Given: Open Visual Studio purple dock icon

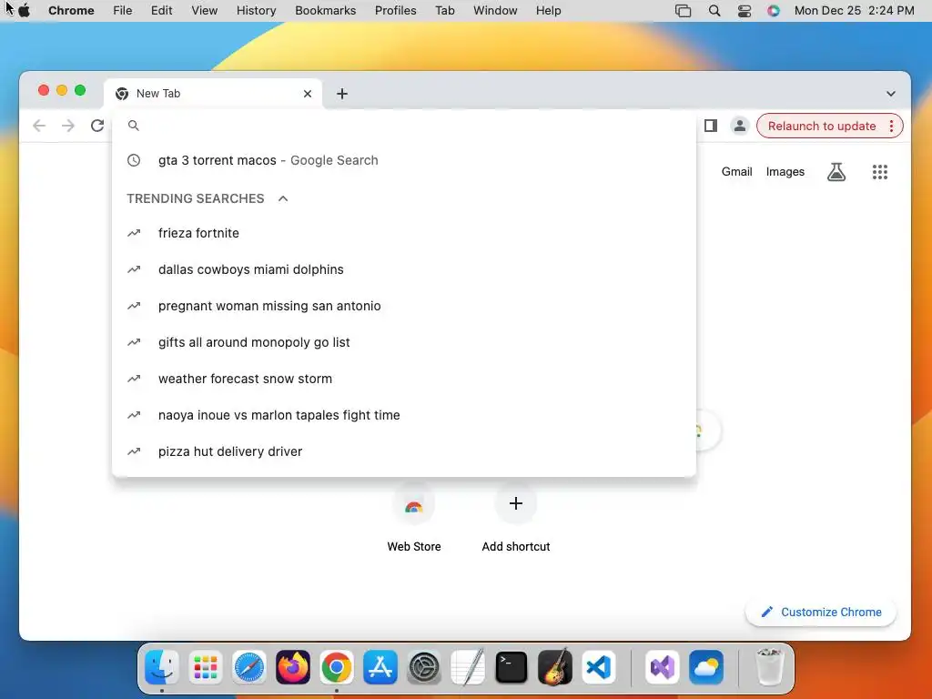Looking at the screenshot, I should pos(663,667).
